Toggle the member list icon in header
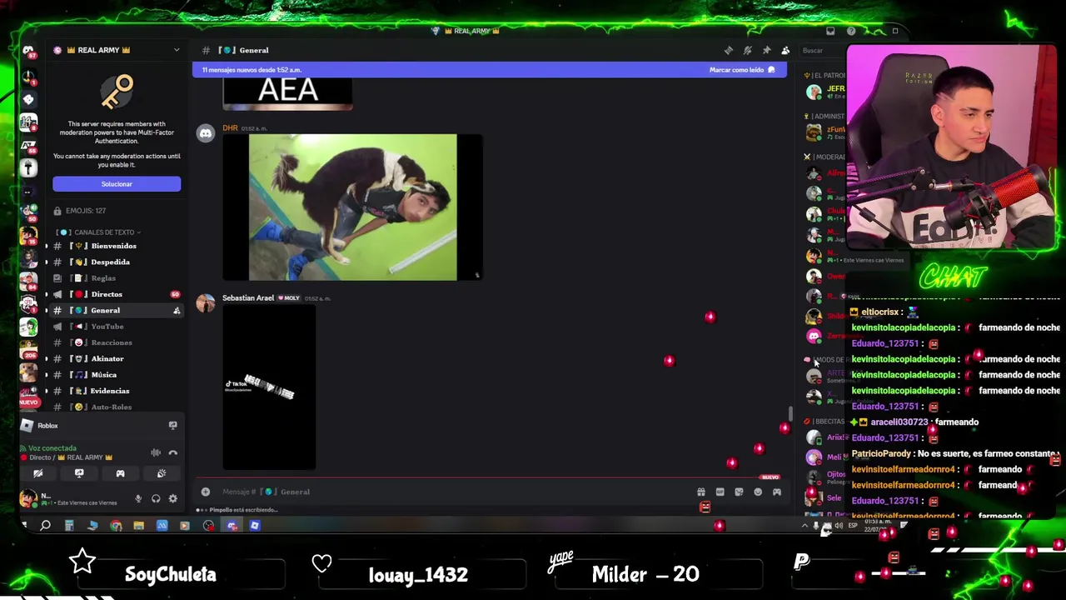 pyautogui.click(x=785, y=50)
